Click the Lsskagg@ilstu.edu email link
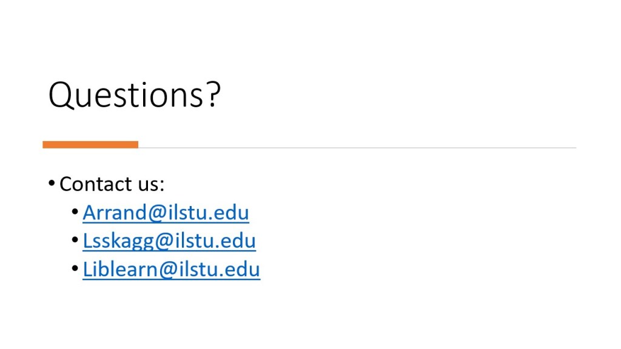The image size is (621, 349). [169, 241]
